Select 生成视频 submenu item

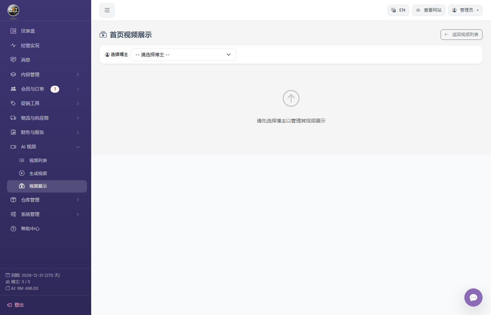pos(47,173)
